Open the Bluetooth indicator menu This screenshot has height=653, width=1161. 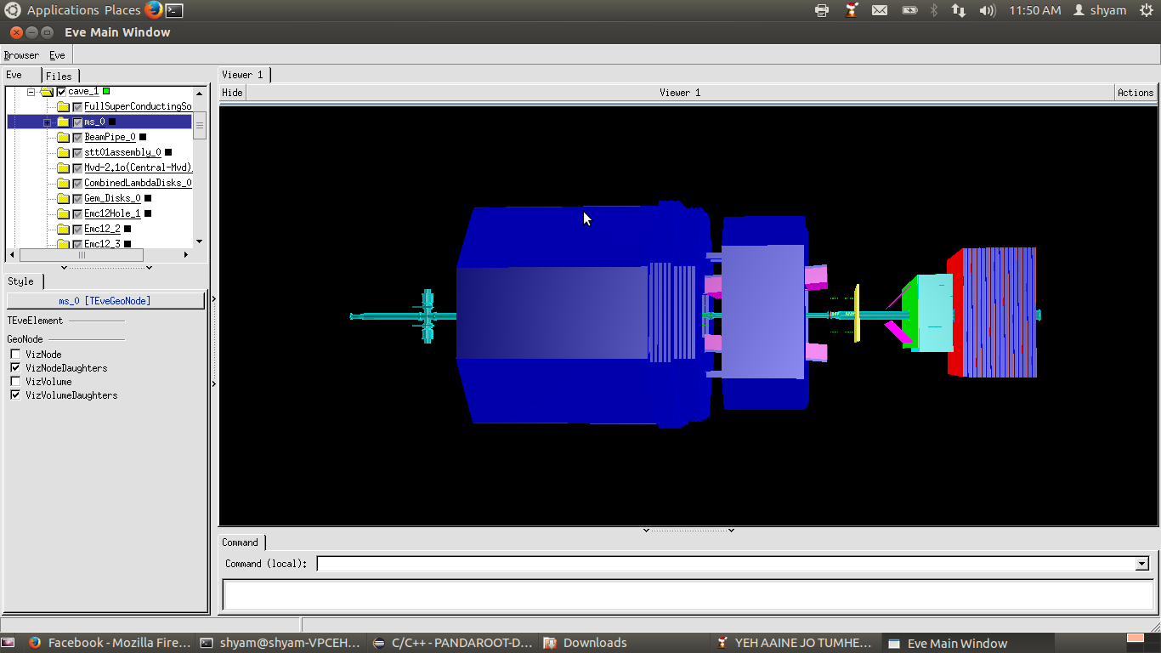click(934, 10)
